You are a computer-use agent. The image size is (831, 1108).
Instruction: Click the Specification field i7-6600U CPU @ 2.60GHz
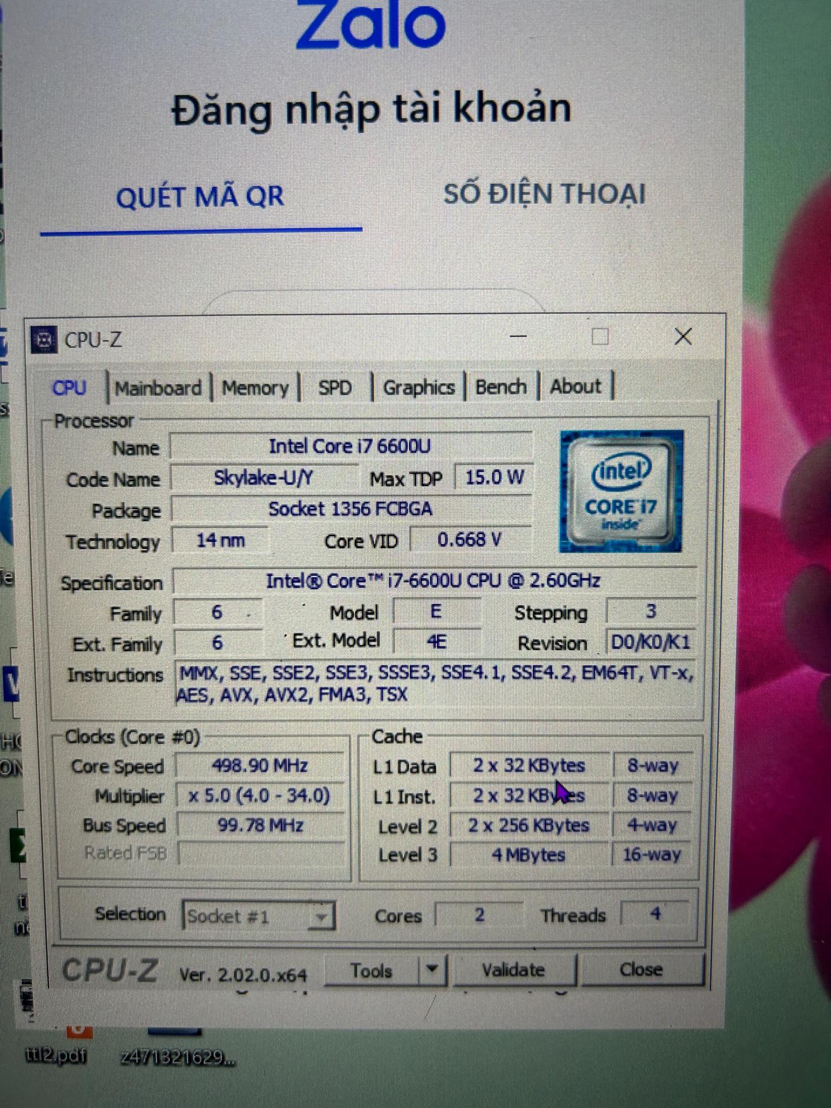[x=434, y=581]
